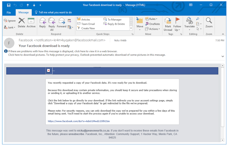227x145 pixels.
Task: Click the sender avatar F
Action: coord(9,43)
